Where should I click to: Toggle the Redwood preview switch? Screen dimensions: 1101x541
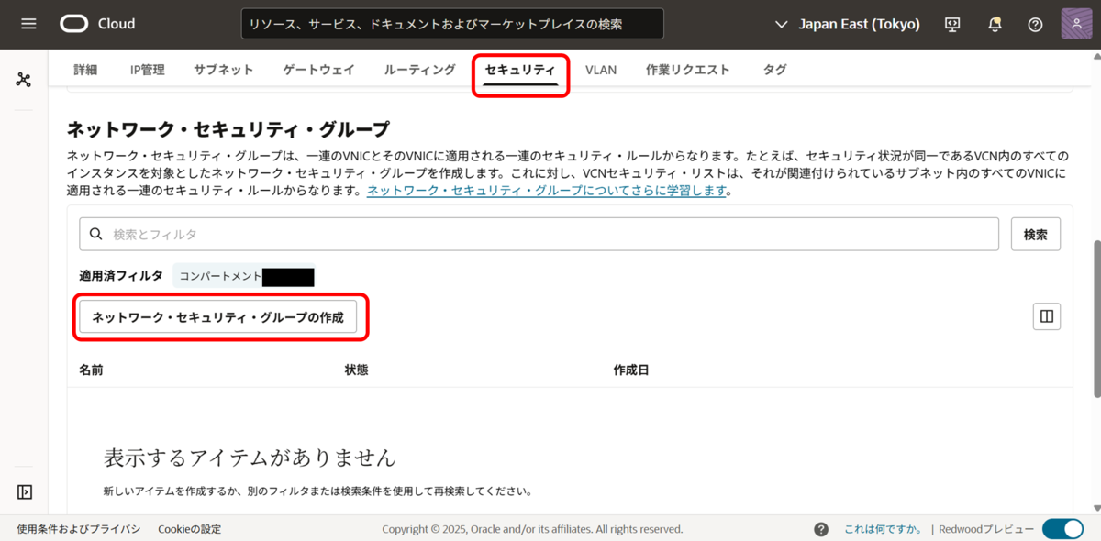tap(1062, 529)
